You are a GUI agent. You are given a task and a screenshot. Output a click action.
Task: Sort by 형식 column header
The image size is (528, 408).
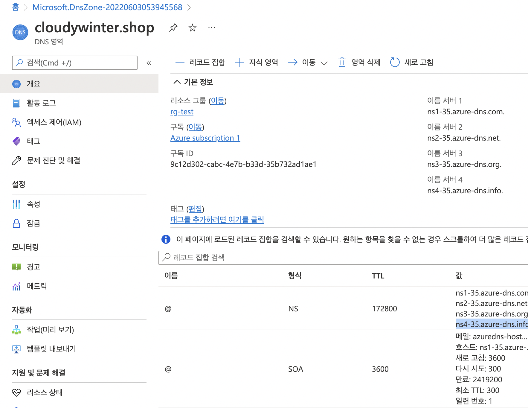point(295,276)
